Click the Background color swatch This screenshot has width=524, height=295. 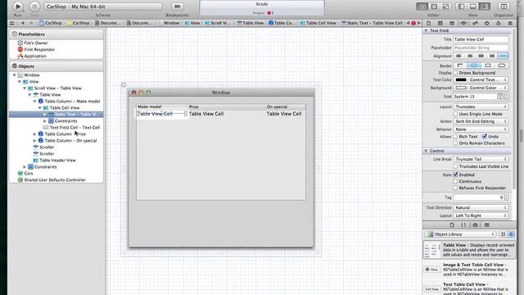click(461, 88)
